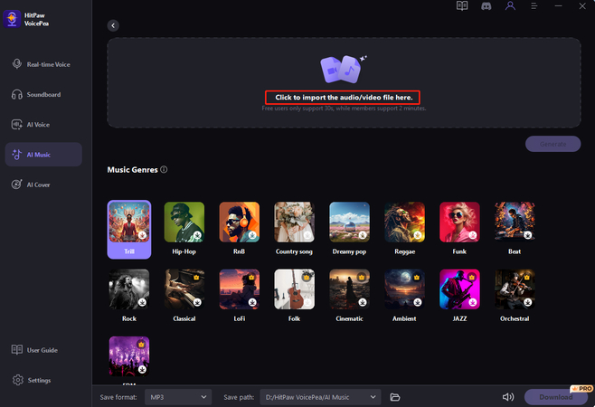Select the Hip-Hop genre
Viewport: 595px width, 407px height.
coord(184,229)
